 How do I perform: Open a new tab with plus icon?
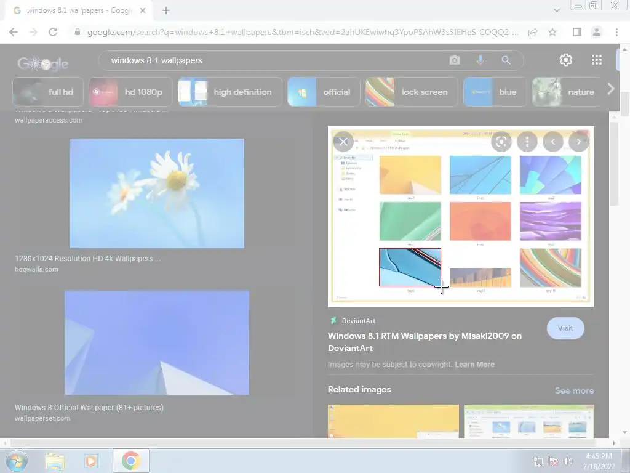[x=166, y=11]
